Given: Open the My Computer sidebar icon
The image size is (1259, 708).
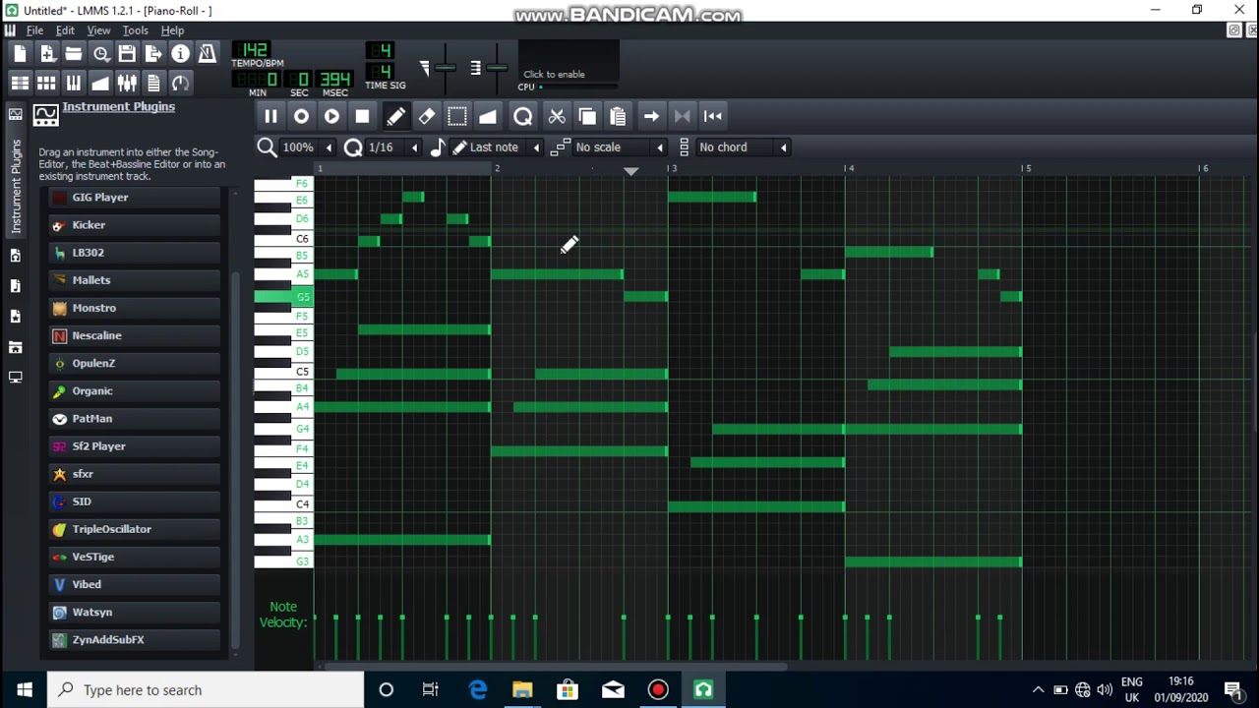Looking at the screenshot, I should [x=15, y=378].
